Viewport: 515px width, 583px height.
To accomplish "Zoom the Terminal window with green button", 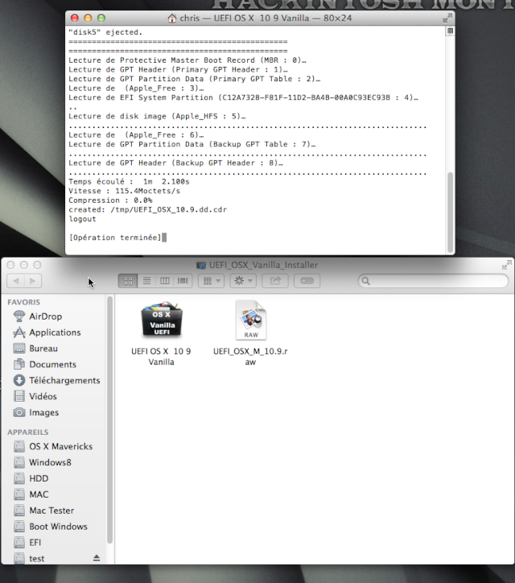I will (101, 18).
